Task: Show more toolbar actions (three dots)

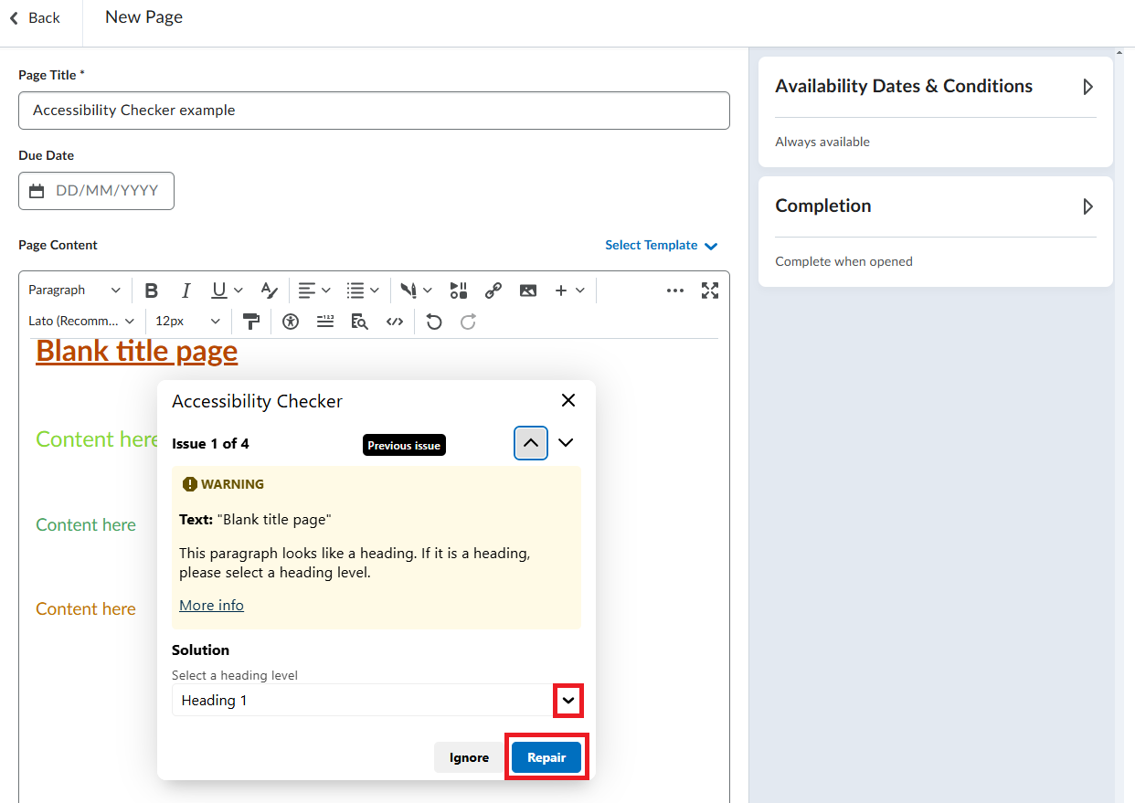Action: click(675, 291)
